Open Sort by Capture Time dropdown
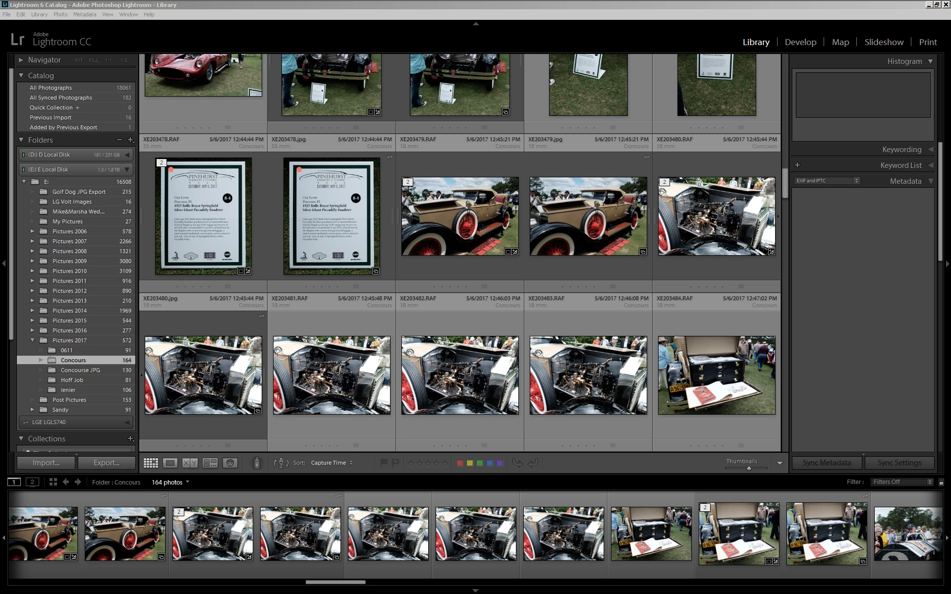Screen dimensions: 951x594 coord(332,463)
